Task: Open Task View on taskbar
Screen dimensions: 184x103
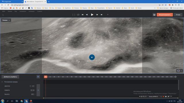Action: pyautogui.click(x=12, y=101)
